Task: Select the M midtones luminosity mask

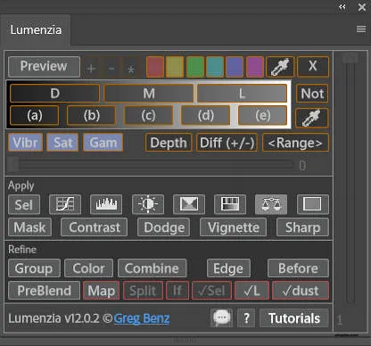Action: click(149, 94)
